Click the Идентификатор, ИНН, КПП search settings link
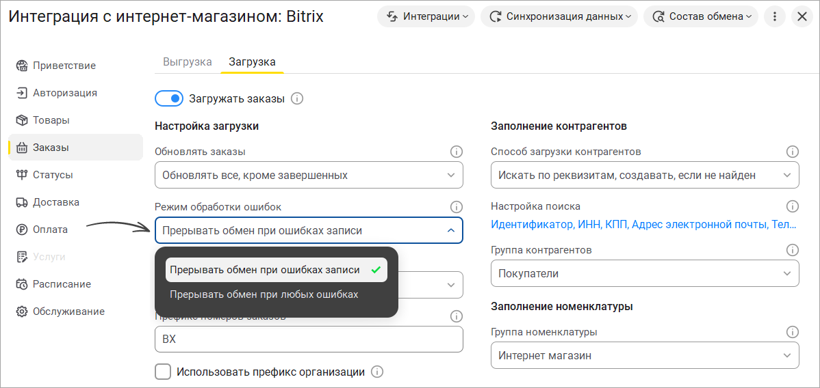The image size is (820, 388). click(644, 225)
